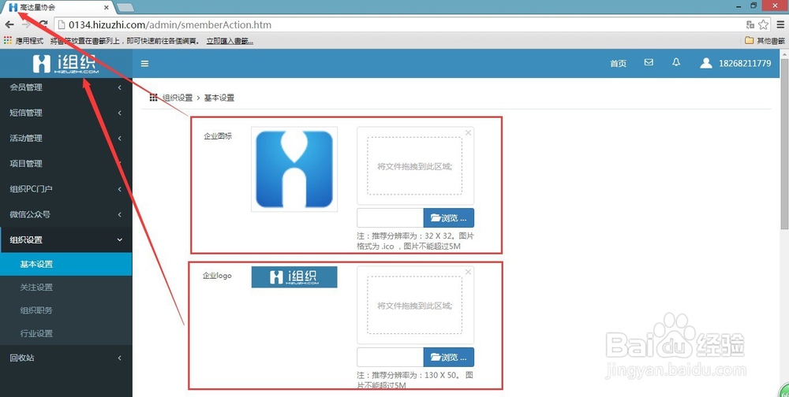Select 基本设置 submenu item
This screenshot has width=789, height=397.
[x=66, y=264]
